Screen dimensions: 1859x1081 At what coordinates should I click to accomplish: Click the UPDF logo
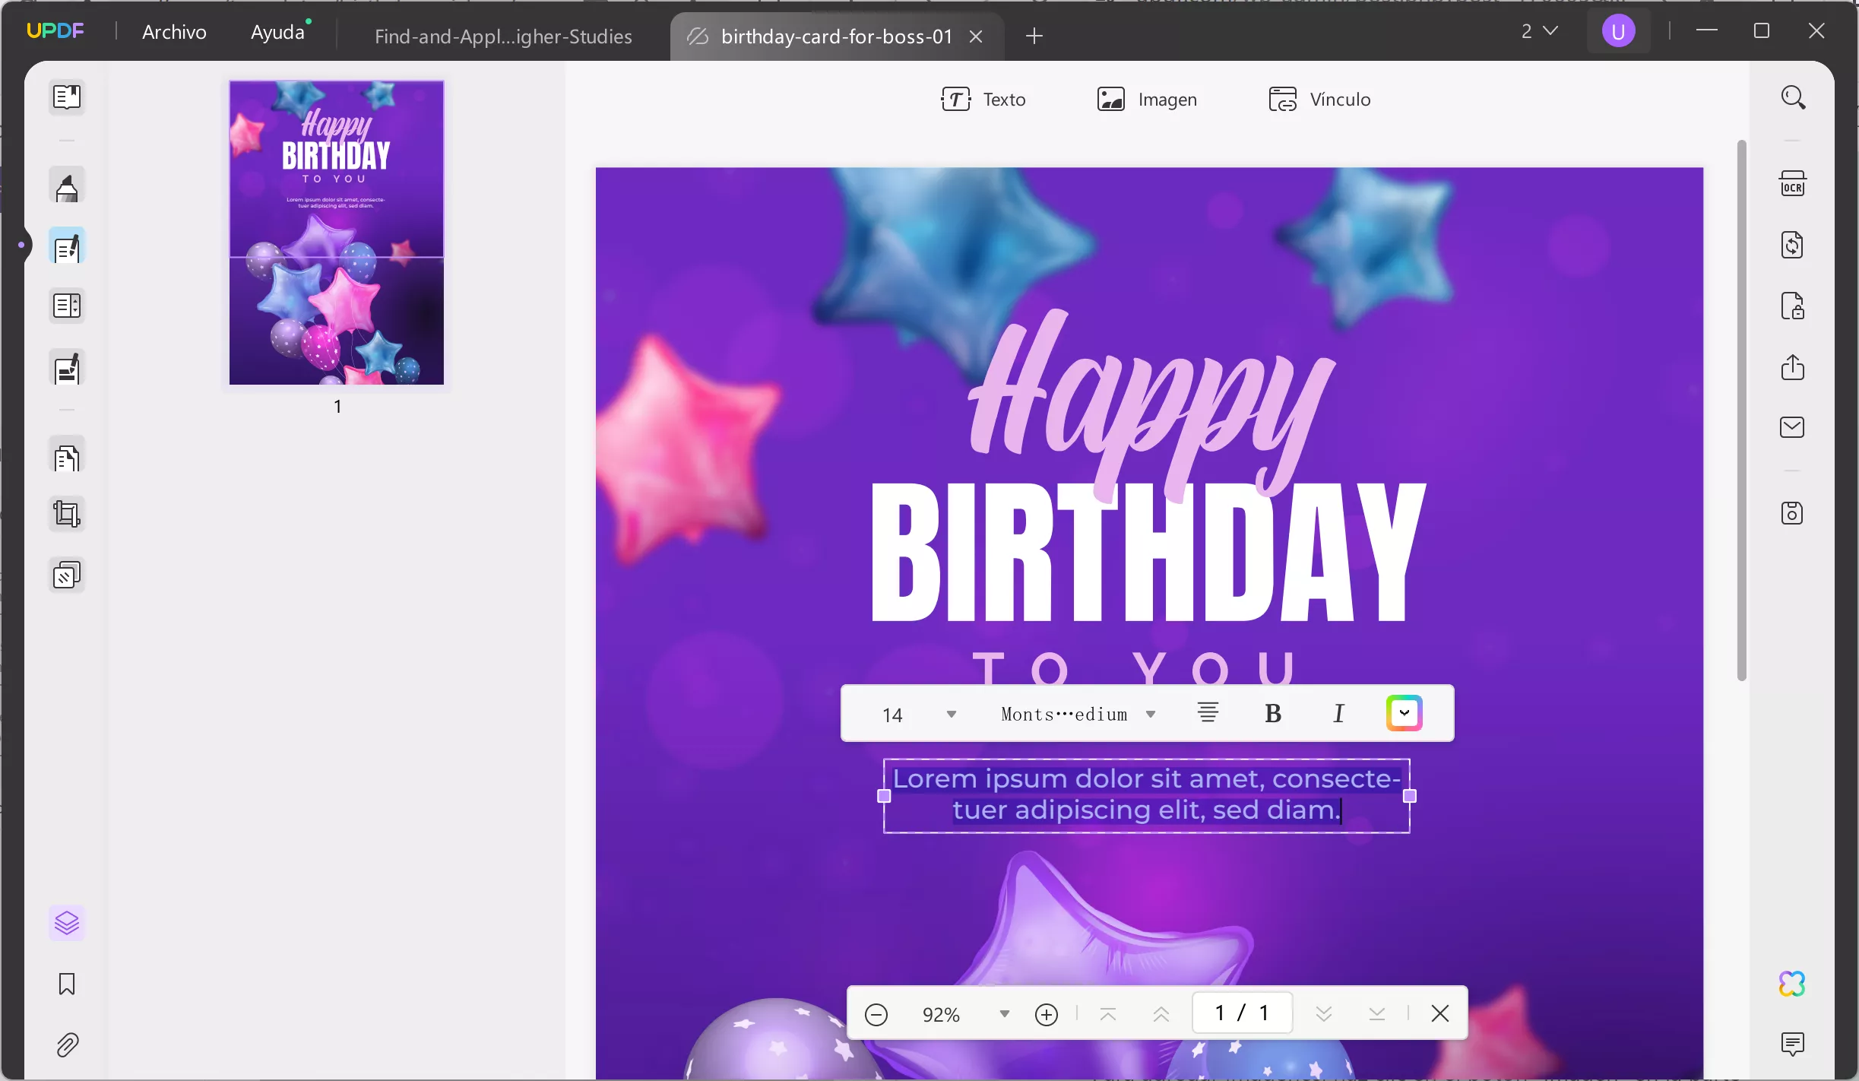coord(55,31)
